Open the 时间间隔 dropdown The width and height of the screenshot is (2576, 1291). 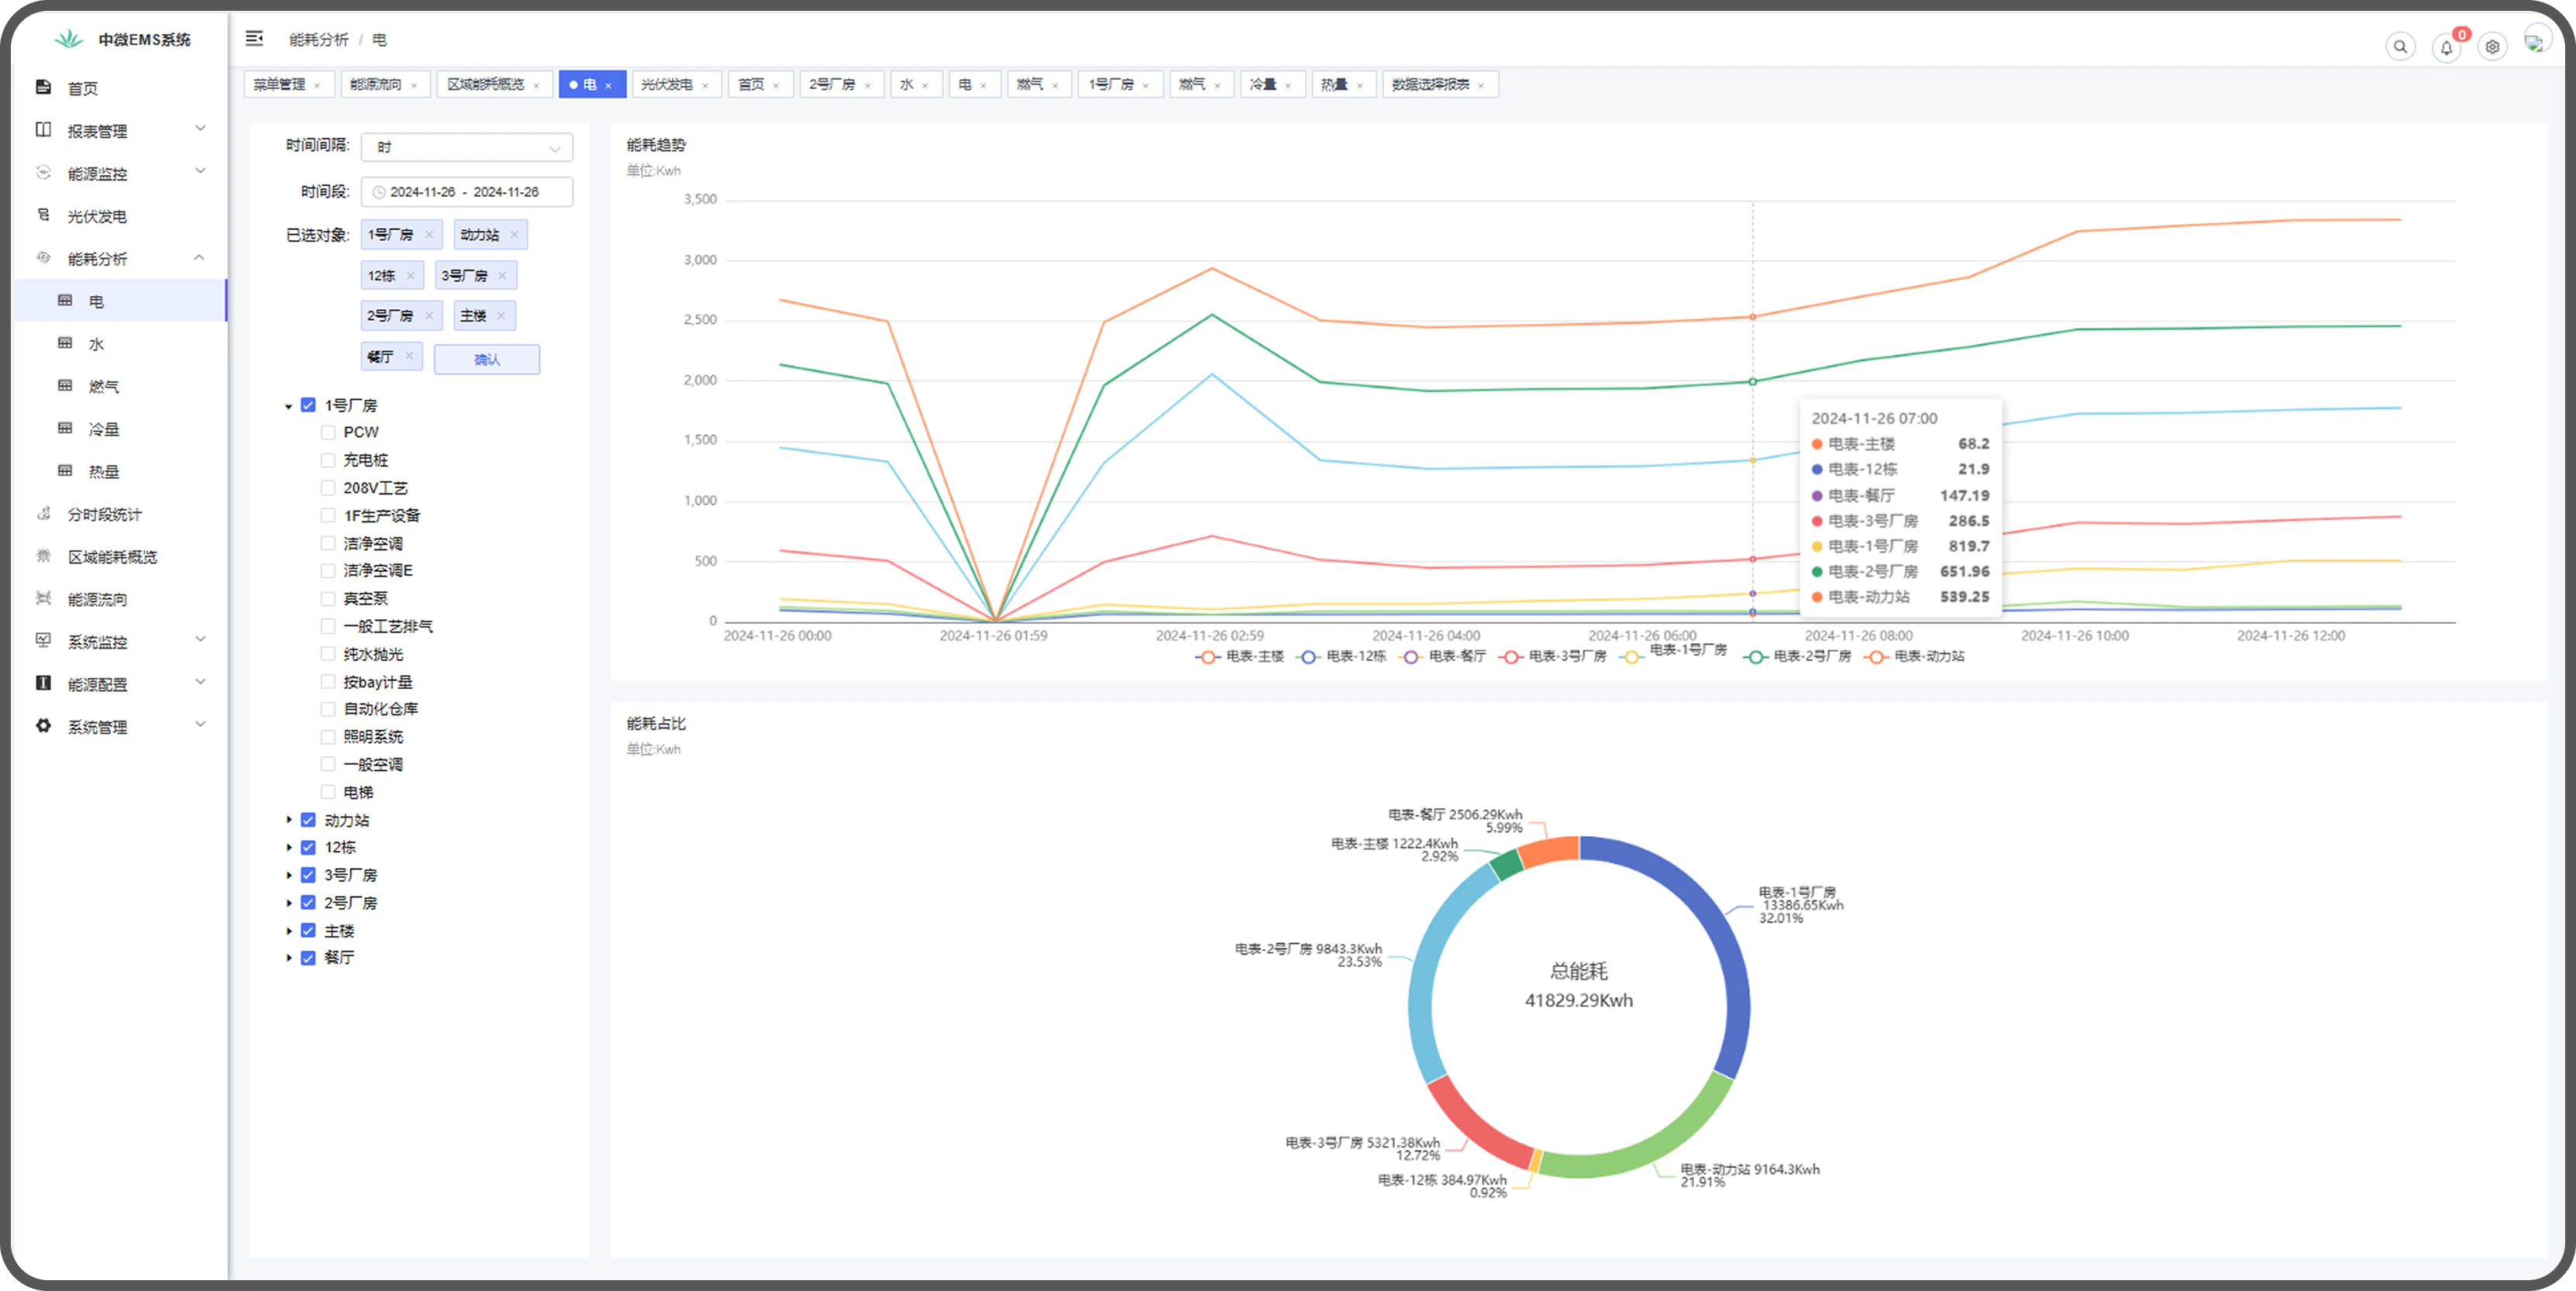point(466,147)
